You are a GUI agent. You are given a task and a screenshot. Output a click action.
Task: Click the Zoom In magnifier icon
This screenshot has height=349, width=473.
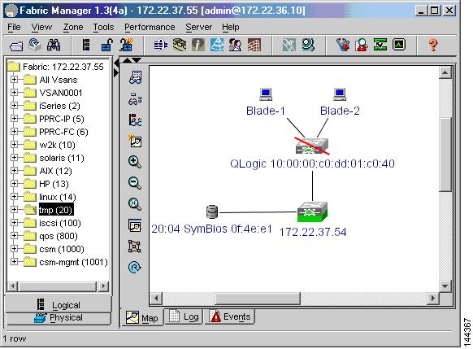[x=135, y=162]
